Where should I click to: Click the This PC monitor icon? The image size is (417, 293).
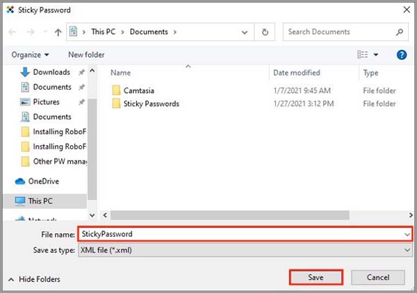pos(20,201)
